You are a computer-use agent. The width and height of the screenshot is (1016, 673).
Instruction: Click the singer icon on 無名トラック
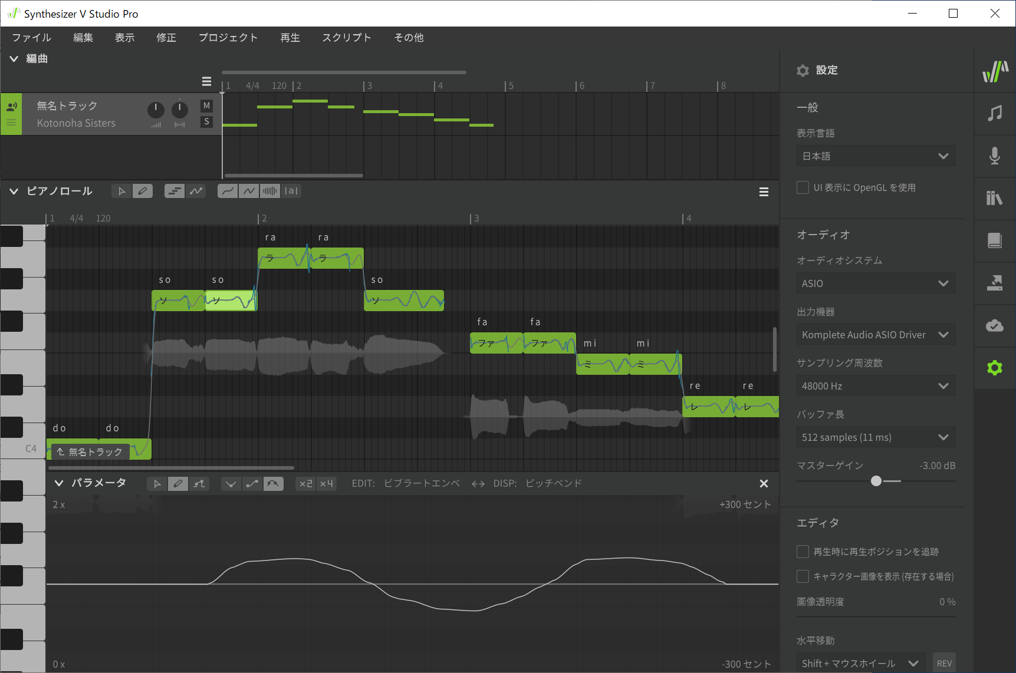[11, 107]
